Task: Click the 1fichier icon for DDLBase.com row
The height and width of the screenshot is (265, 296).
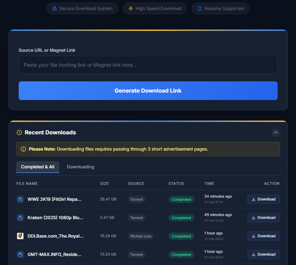Action: (x=20, y=236)
